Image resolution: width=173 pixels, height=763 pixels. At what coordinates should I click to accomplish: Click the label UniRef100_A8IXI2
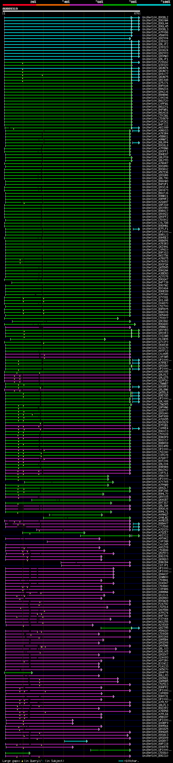[155, 536]
